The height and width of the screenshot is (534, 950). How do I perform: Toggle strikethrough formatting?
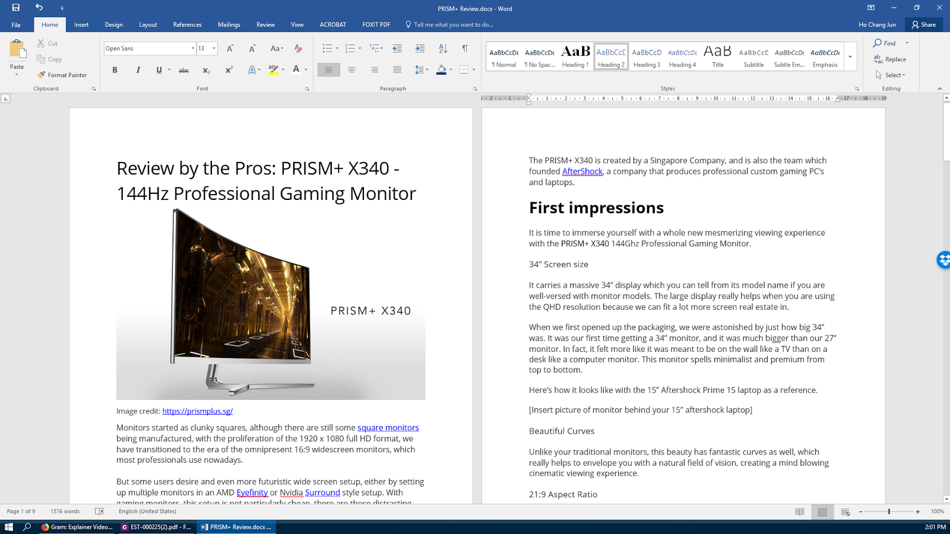(x=183, y=70)
